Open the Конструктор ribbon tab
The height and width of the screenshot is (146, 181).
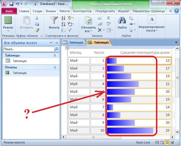point(83,11)
